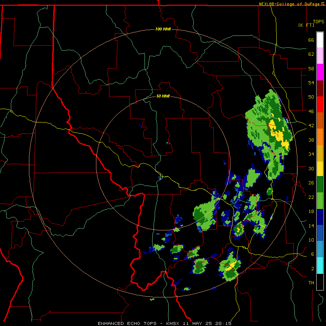Viewport: 326px width, 326px height.
Task: Select the dark red legend swatch
Action: [x=320, y=88]
